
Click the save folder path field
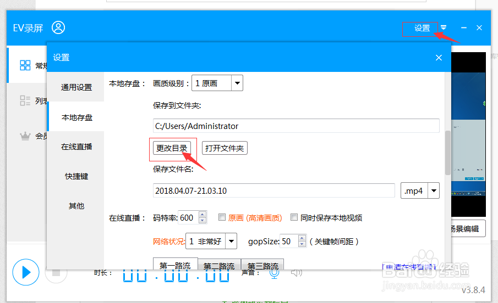tap(296, 126)
